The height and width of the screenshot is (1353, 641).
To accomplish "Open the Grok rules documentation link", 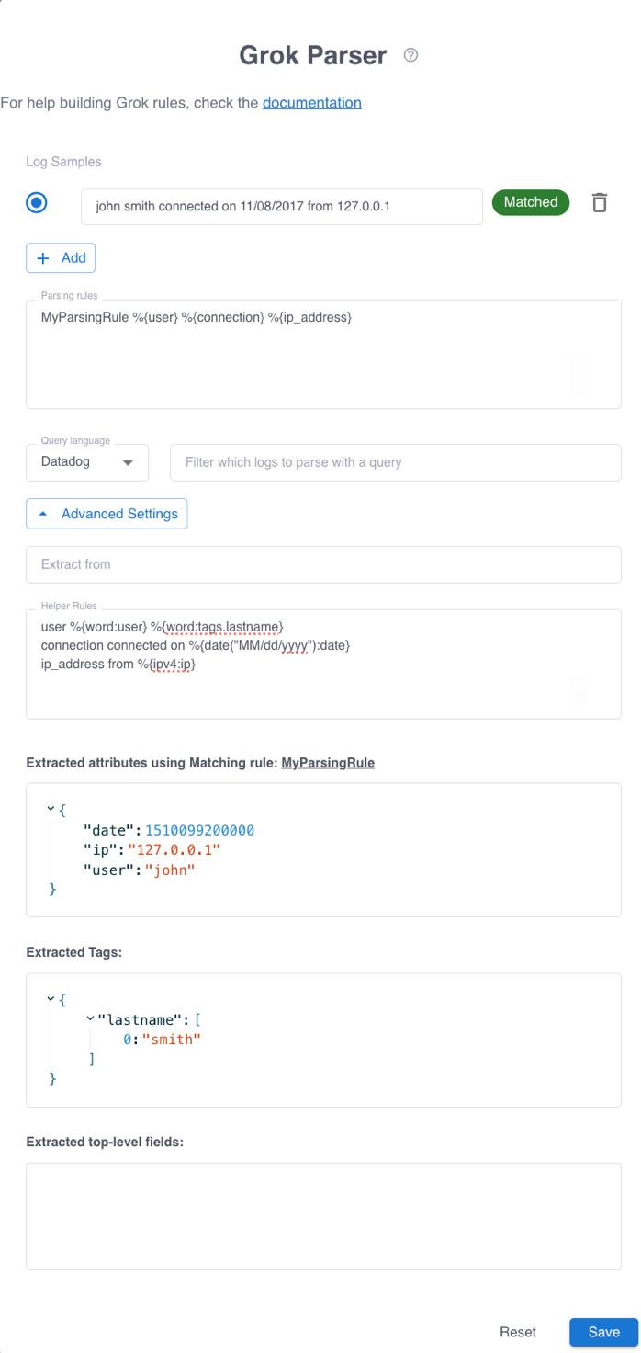I will (x=311, y=103).
